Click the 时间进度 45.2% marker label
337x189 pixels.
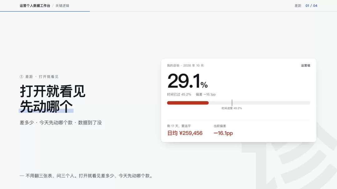tap(232, 108)
